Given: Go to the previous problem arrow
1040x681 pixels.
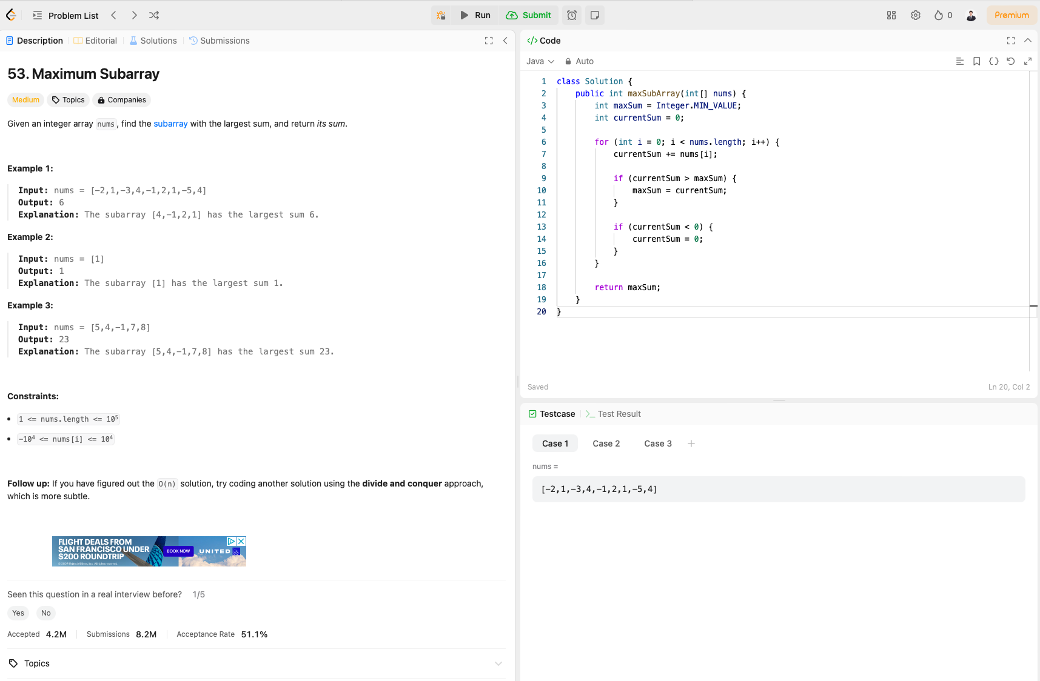Looking at the screenshot, I should coord(113,15).
